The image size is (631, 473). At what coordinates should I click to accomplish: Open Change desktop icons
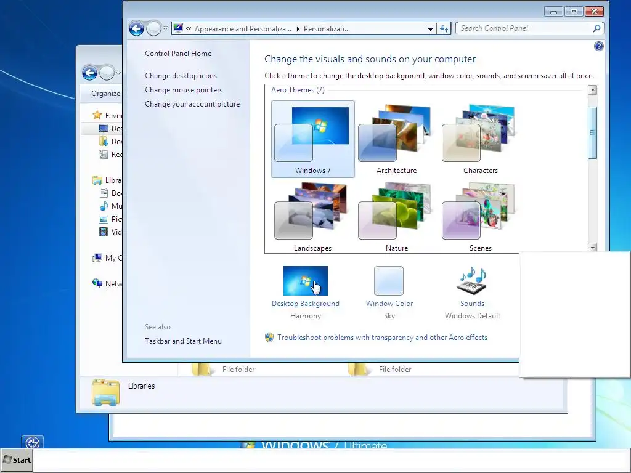pos(181,76)
